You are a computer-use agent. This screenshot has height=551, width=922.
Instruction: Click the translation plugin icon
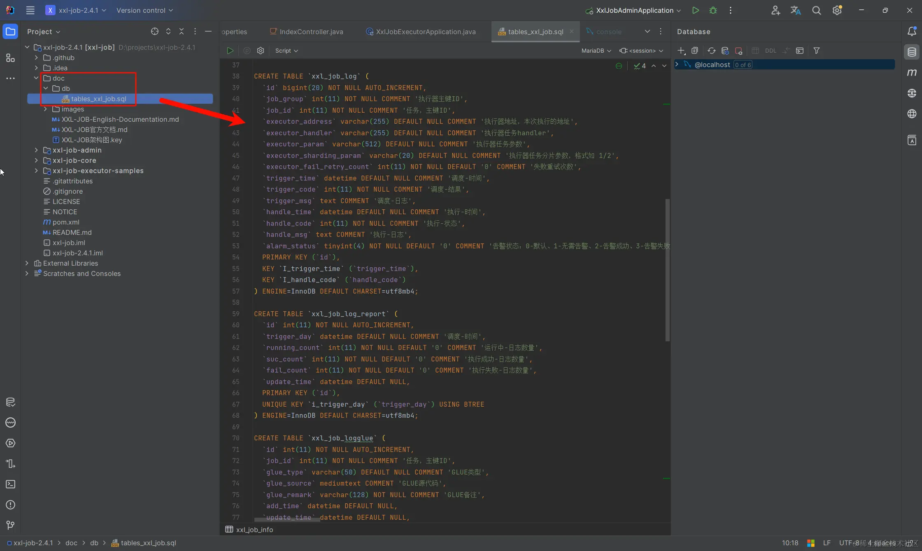[x=796, y=10]
